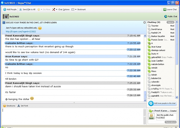Image resolution: width=180 pixels, height=128 pixels.
Task: Click the participant list scroll down arrow
Action: (x=177, y=97)
